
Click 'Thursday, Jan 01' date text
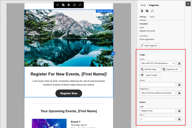point(79,125)
